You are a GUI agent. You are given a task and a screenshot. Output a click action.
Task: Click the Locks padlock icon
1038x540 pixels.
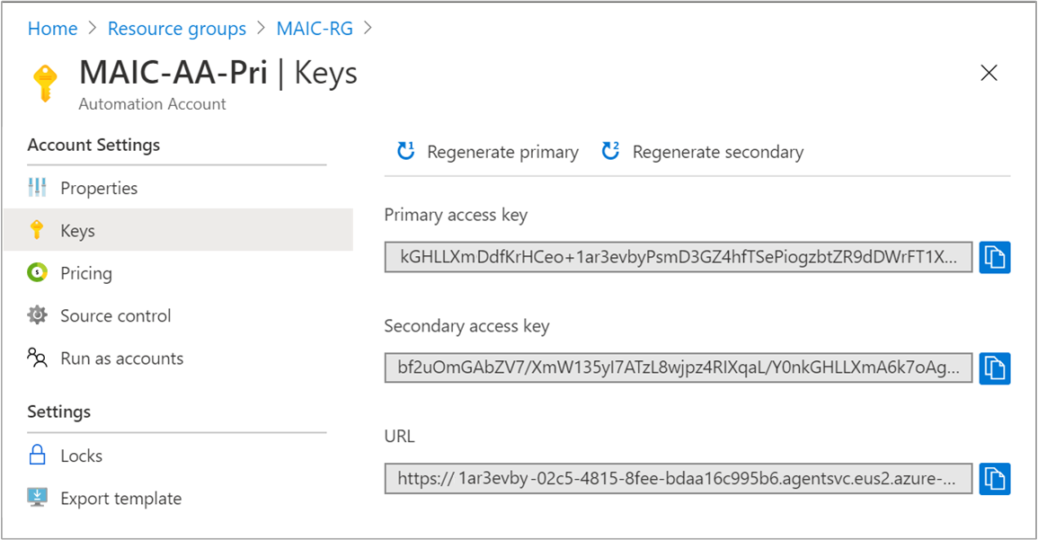37,456
